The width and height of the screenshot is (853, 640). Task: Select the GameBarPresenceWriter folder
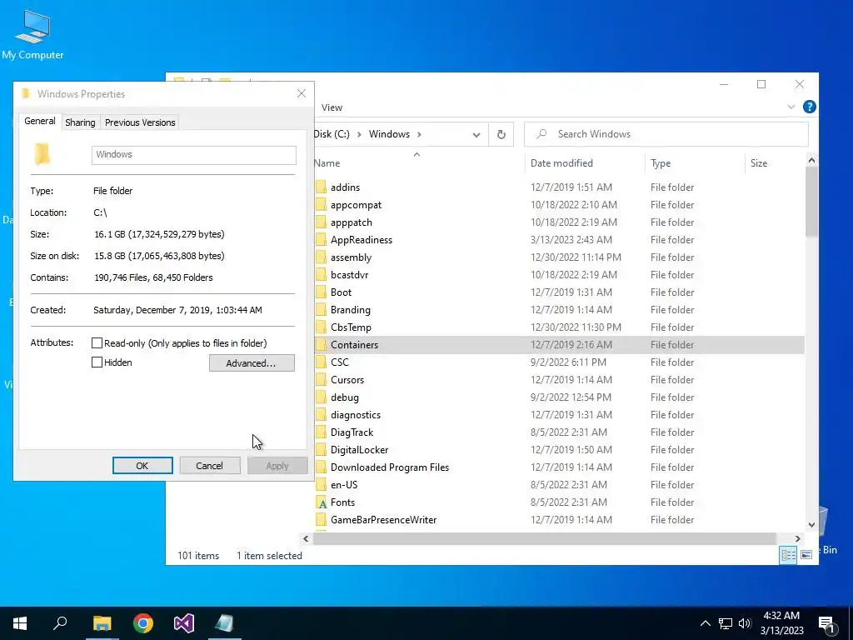click(383, 520)
